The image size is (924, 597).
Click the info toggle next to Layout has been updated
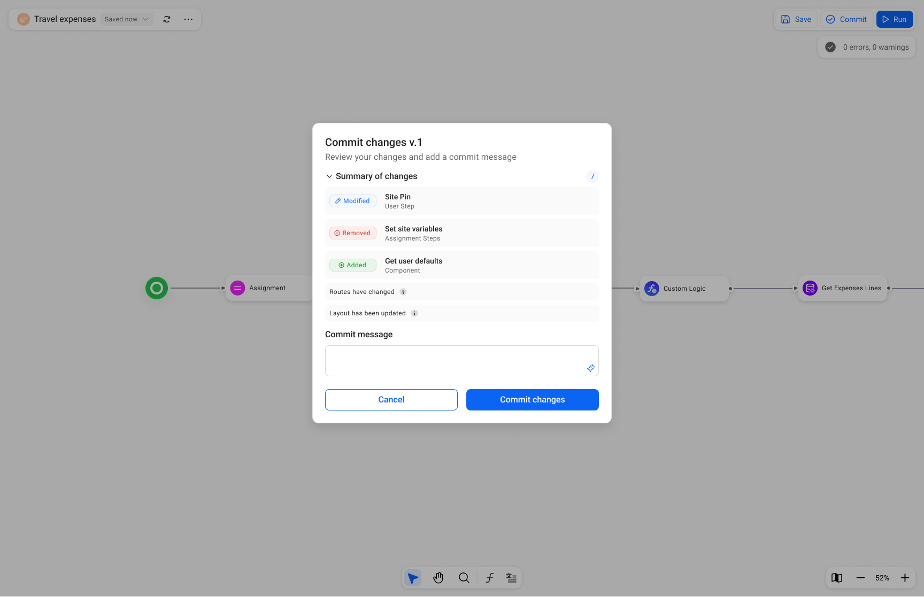click(414, 313)
